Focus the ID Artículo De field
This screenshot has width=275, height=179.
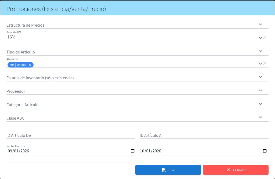71,135
